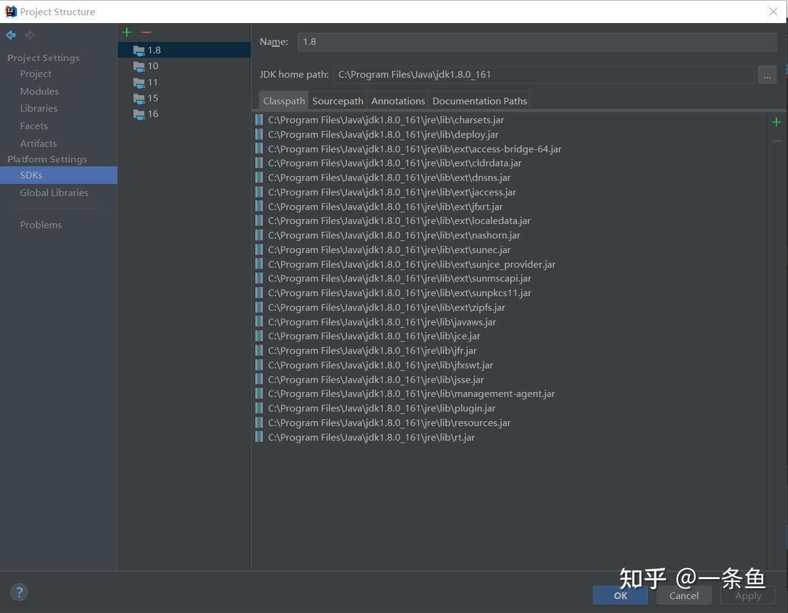Select the Annotations tab
Screen dimensions: 788x613
tap(397, 100)
